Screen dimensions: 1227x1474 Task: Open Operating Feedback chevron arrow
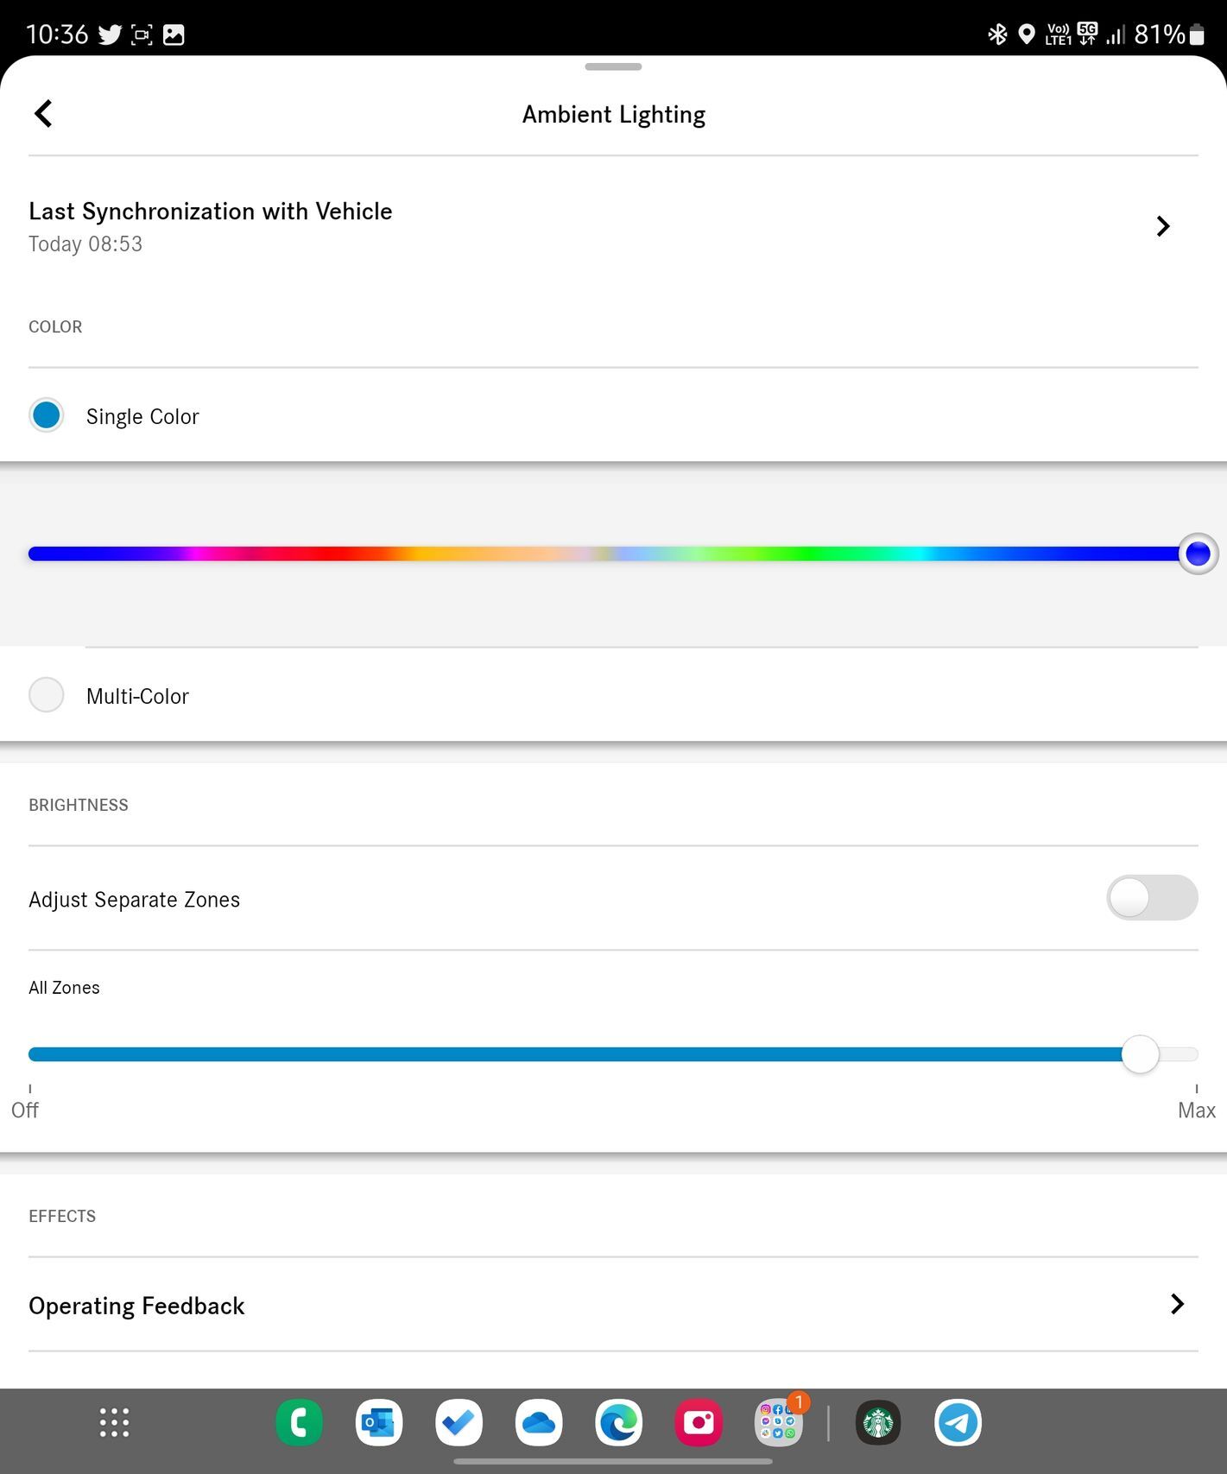[x=1177, y=1304]
